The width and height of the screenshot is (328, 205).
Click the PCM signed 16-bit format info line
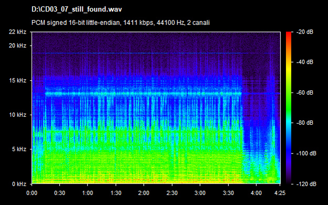coord(121,23)
